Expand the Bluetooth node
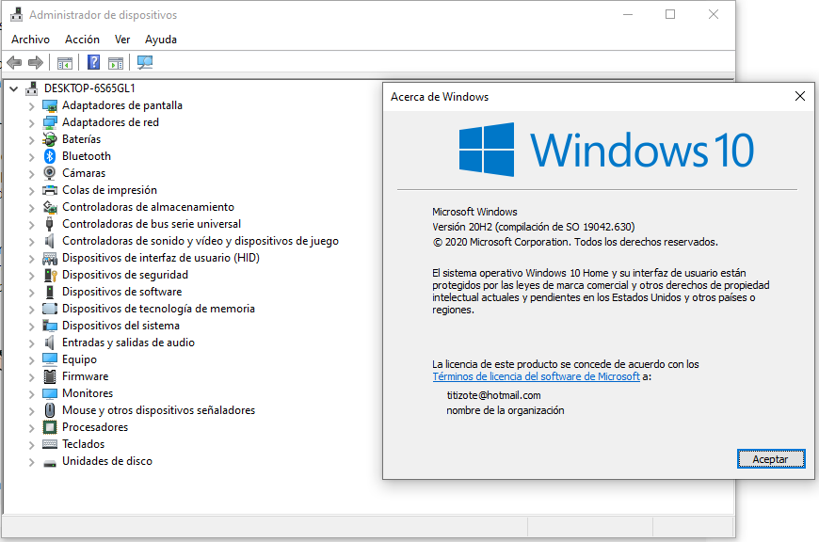 click(x=31, y=157)
